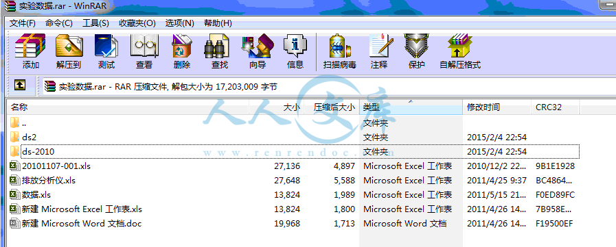The image size is (616, 247).
Task: Click the folder icon of ds-2010
Action: [14, 151]
